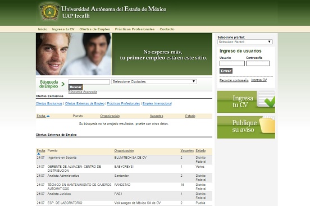
Task: Click Volkswagen de México SA de CV cell
Action: [x=138, y=203]
